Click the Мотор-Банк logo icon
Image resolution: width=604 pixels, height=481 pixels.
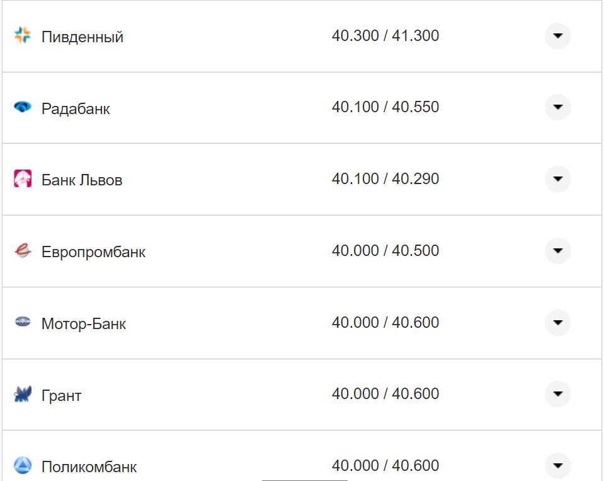pyautogui.click(x=23, y=323)
